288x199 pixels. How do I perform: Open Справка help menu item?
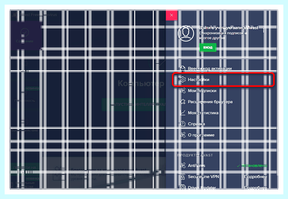tap(196, 124)
